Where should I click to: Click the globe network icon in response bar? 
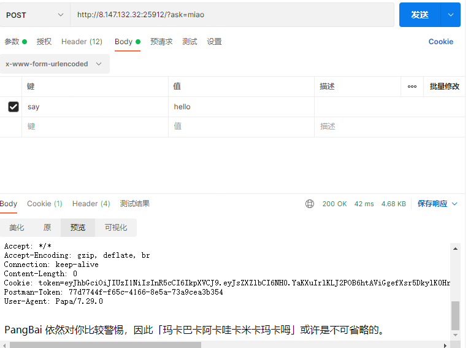[310, 204]
